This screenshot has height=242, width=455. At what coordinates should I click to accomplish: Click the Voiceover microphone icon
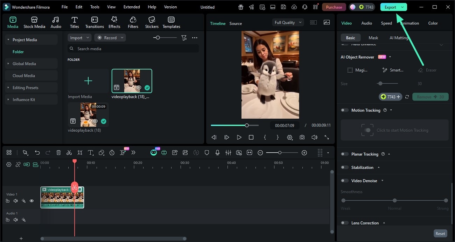pyautogui.click(x=218, y=153)
